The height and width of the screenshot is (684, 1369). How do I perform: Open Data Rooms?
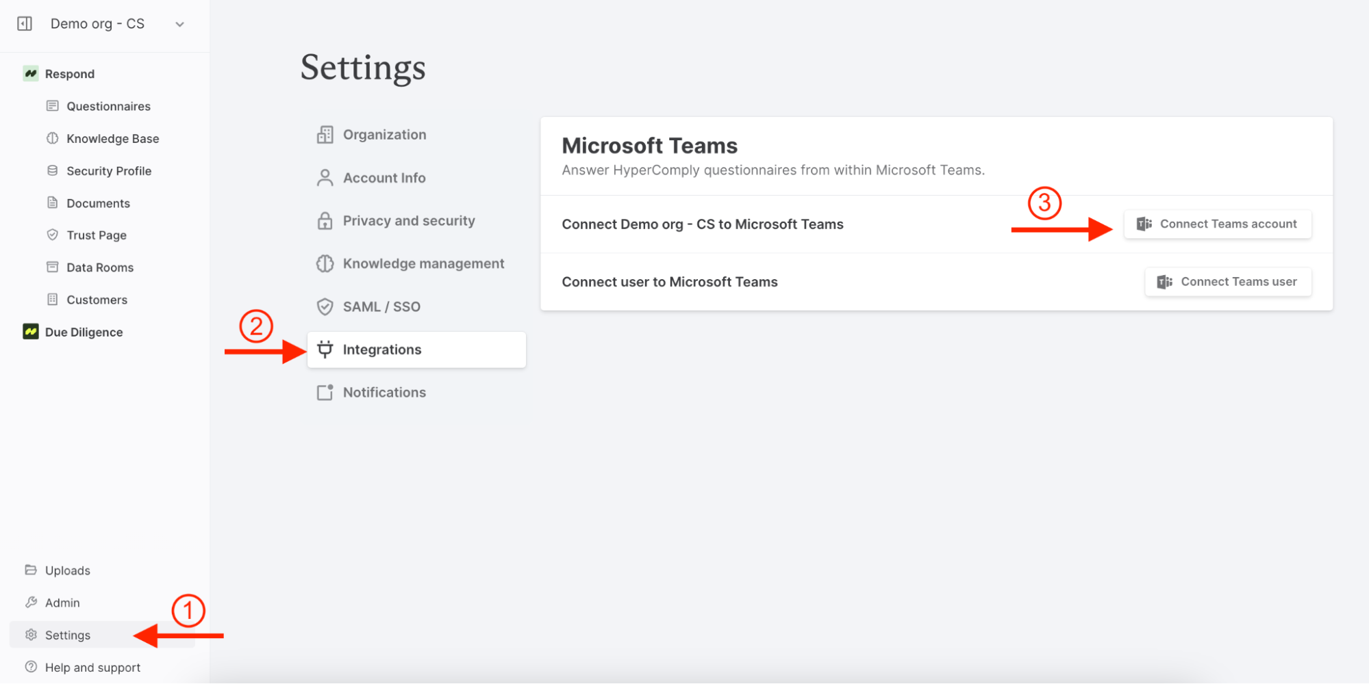(100, 267)
